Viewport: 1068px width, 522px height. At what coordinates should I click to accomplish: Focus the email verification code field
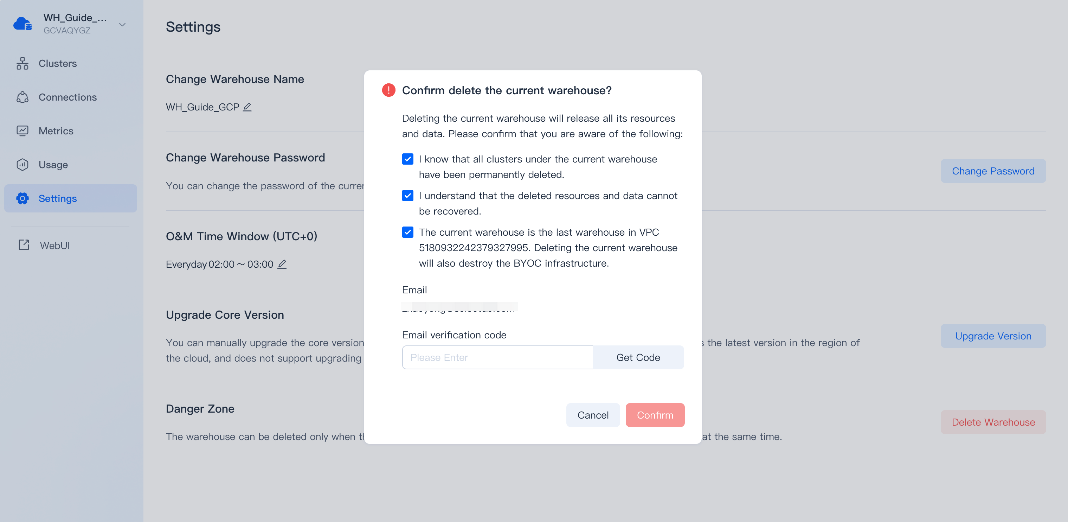point(497,357)
